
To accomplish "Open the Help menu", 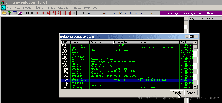I will 87,8.
